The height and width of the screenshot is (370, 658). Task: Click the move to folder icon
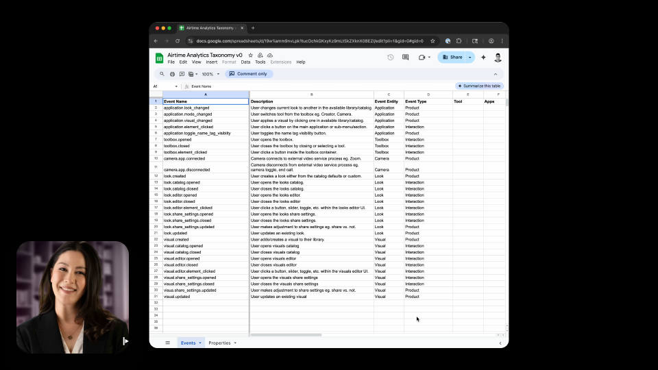click(260, 55)
